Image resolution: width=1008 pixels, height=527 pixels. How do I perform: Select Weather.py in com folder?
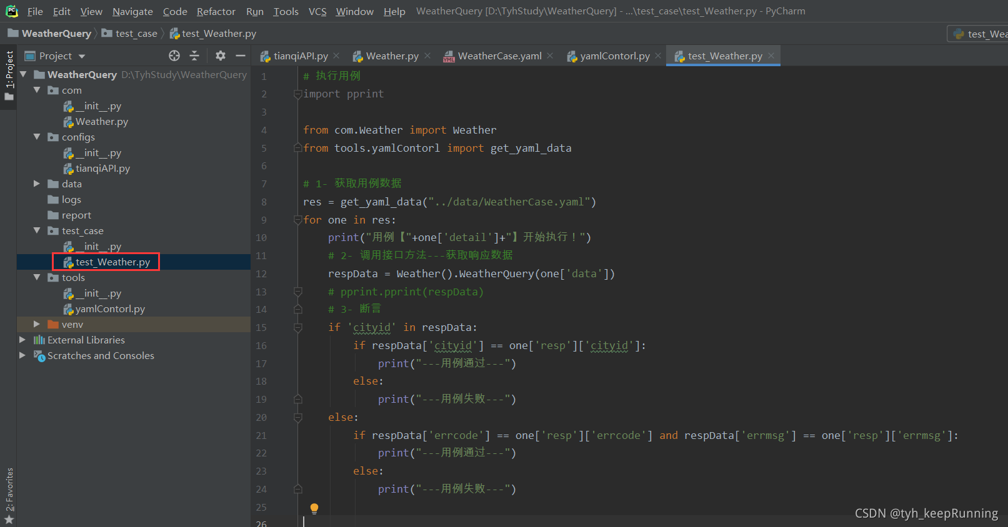(102, 121)
